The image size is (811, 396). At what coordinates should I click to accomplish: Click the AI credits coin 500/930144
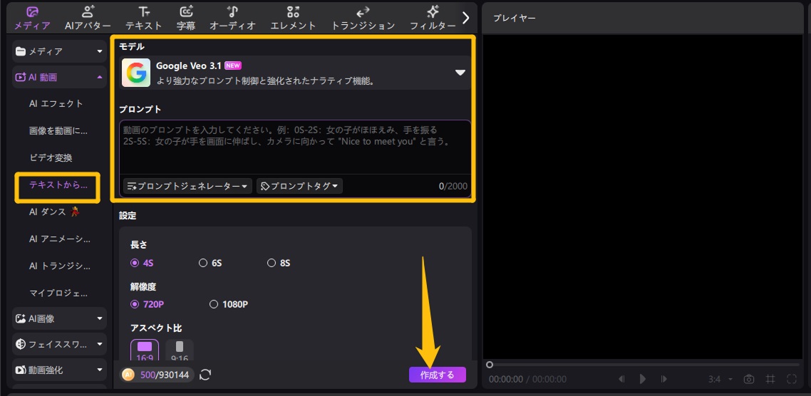coord(157,375)
